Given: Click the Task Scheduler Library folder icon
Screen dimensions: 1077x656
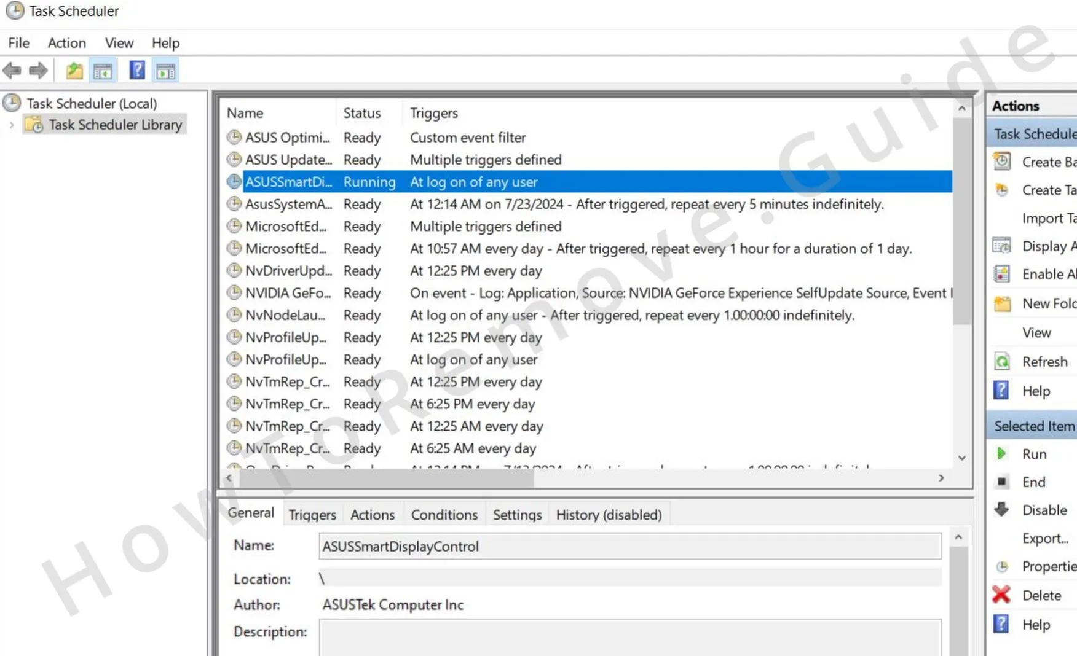Looking at the screenshot, I should [34, 125].
